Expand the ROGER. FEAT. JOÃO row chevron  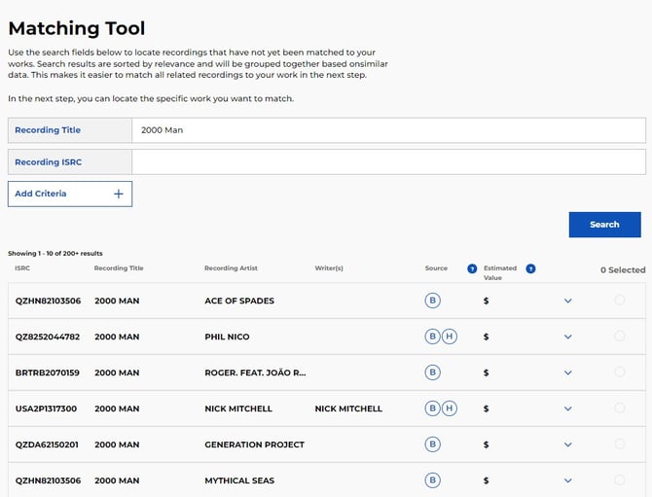pyautogui.click(x=568, y=373)
